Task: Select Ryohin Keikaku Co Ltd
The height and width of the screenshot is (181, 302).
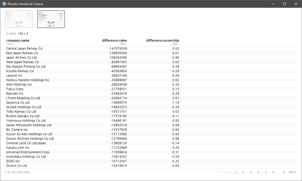Action: [x=23, y=116]
